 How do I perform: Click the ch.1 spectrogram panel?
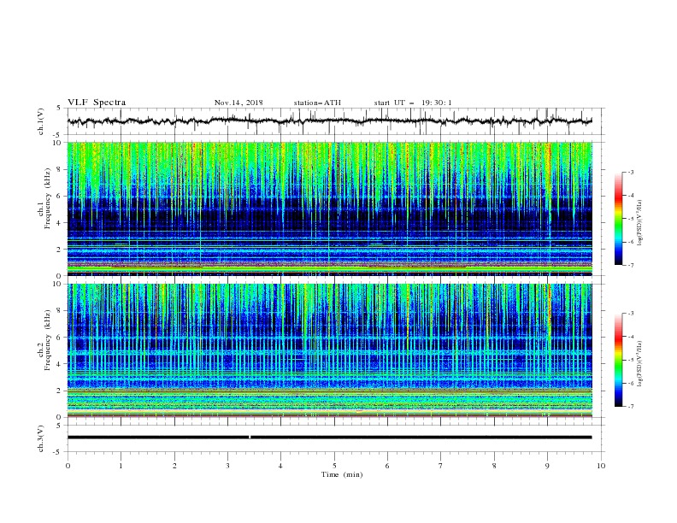[x=329, y=209]
